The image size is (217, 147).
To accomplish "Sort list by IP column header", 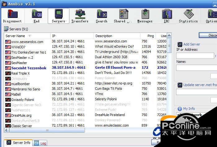I will coord(72,36).
